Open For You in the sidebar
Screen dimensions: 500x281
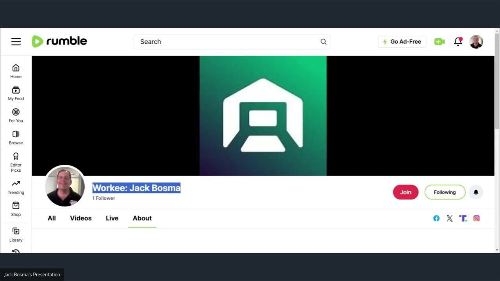pos(16,116)
